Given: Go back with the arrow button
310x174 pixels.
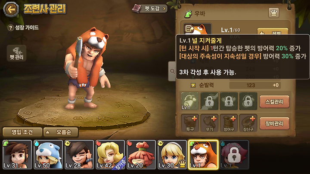Looking at the screenshot, I should [x=11, y=9].
